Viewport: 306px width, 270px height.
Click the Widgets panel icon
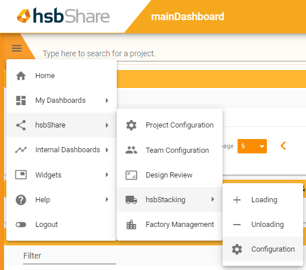21,175
